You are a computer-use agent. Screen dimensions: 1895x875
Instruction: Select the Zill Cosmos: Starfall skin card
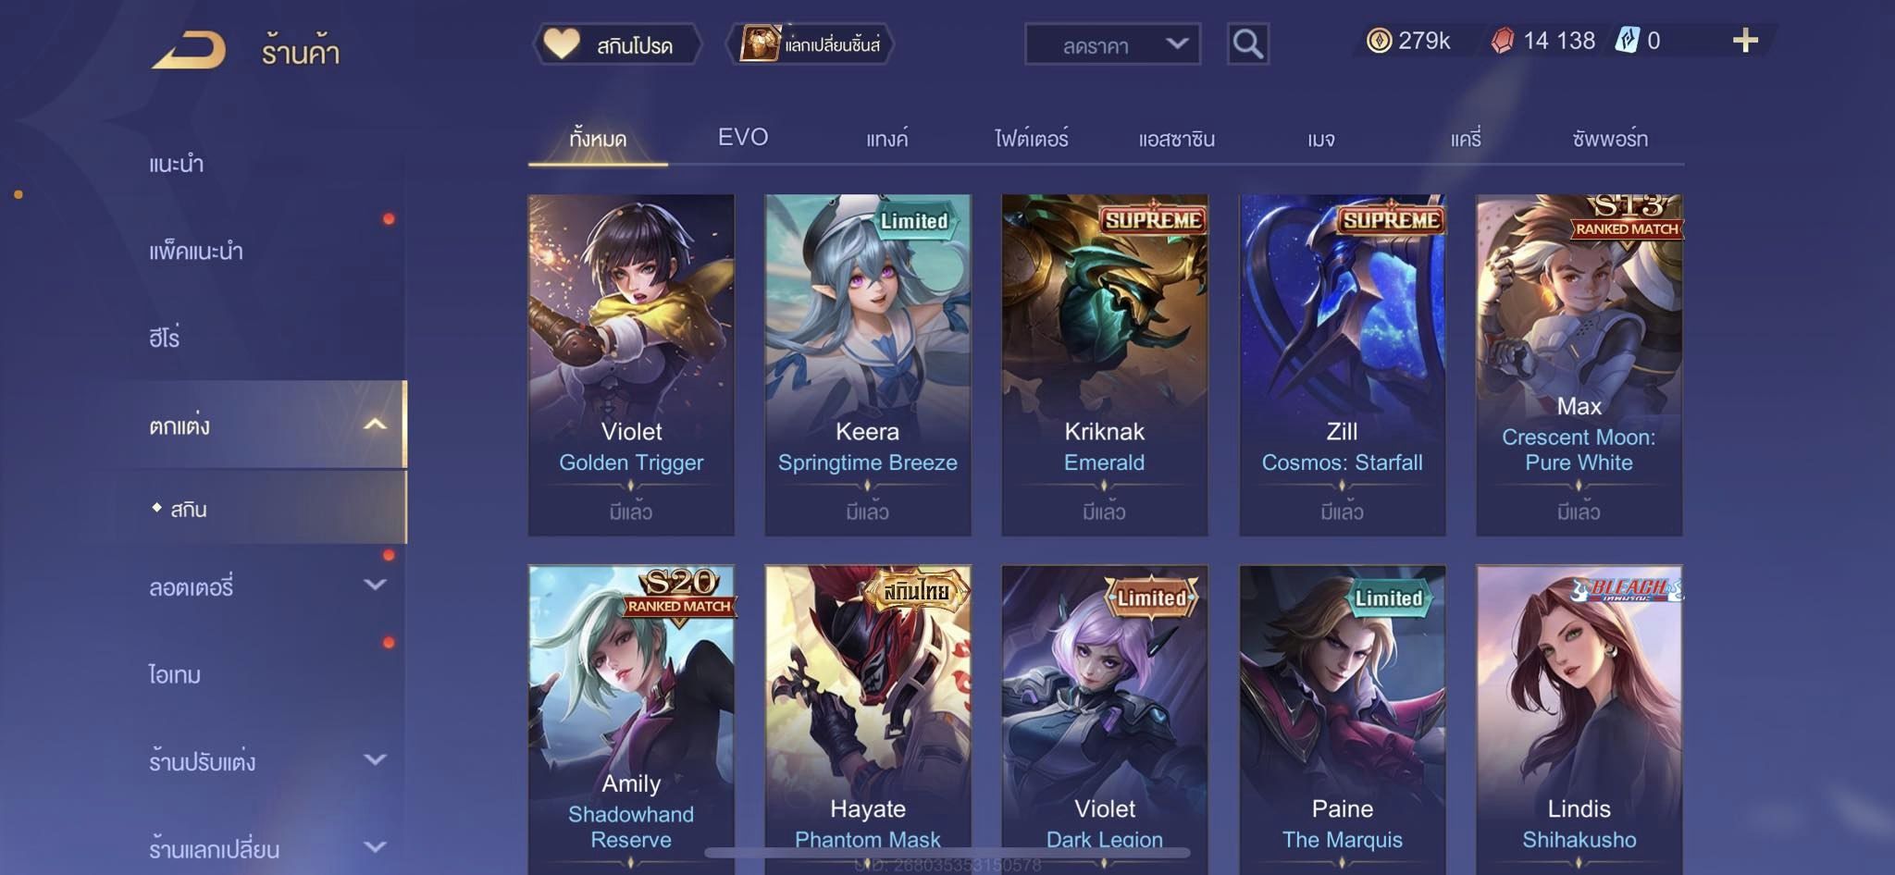click(x=1342, y=364)
